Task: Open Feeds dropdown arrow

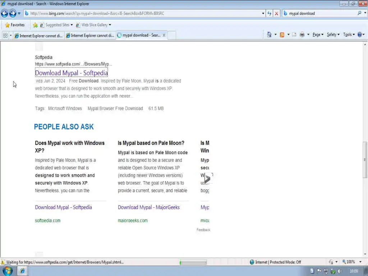Action: pos(289,35)
